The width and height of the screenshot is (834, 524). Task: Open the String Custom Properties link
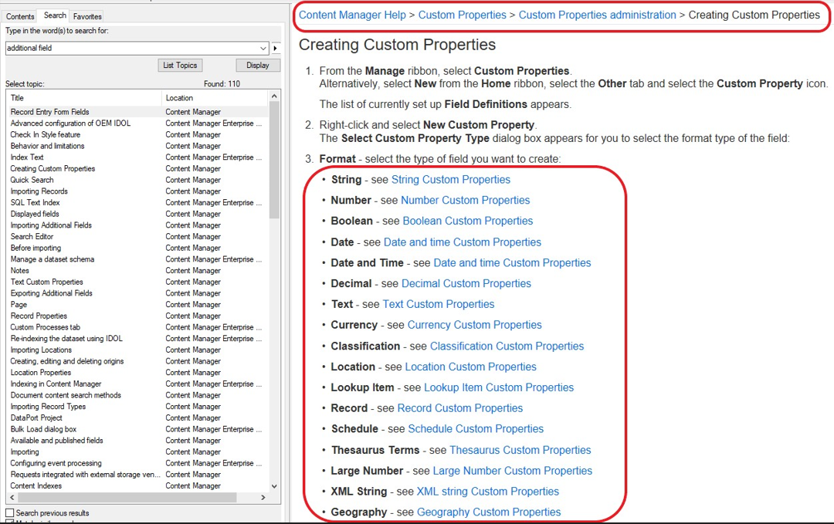click(450, 180)
